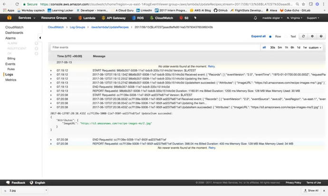Filter events to last 1w
Screen dimensions: 328x196
(x=305, y=47)
